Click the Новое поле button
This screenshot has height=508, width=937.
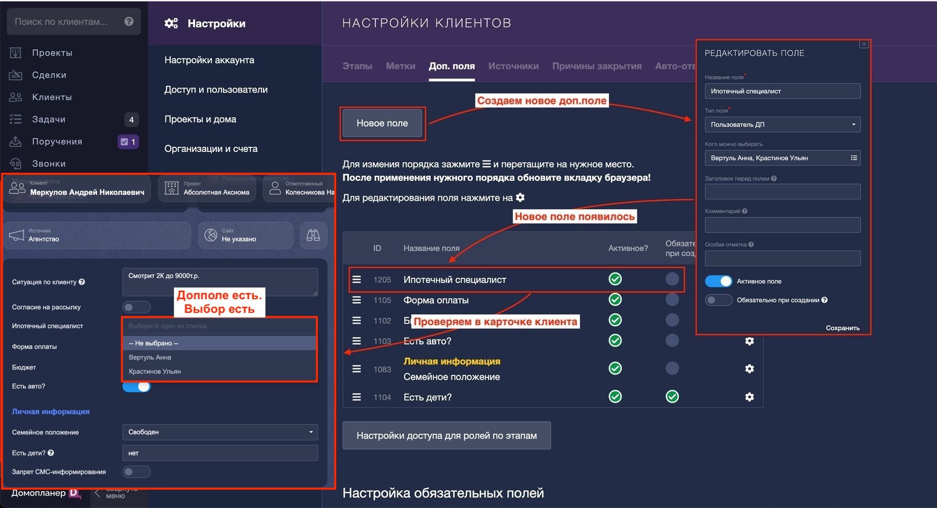tap(382, 123)
